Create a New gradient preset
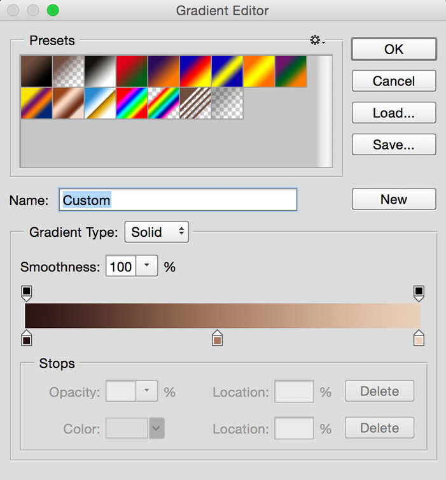This screenshot has width=446, height=480. [394, 199]
